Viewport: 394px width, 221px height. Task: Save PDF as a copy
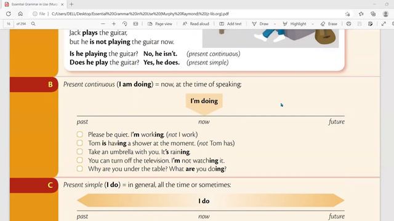371,24
